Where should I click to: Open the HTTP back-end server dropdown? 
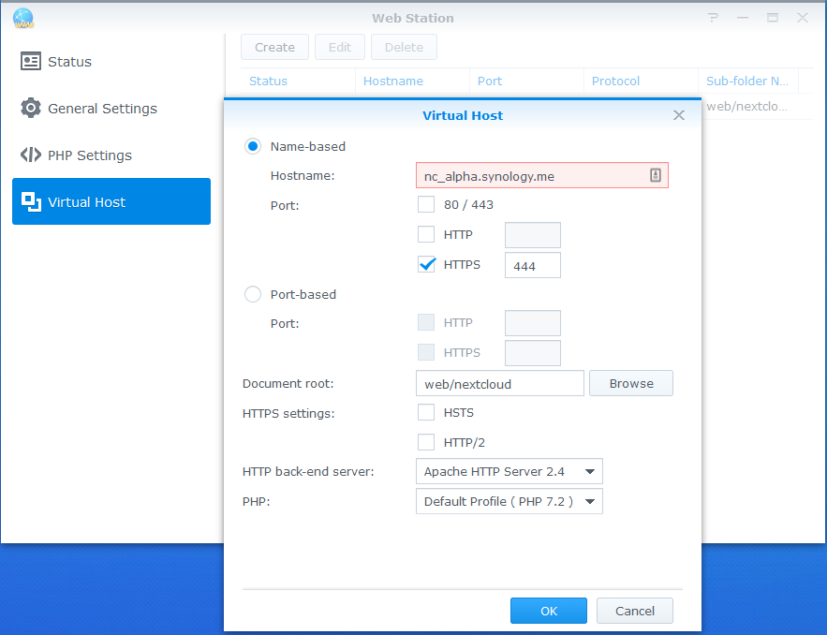point(509,471)
